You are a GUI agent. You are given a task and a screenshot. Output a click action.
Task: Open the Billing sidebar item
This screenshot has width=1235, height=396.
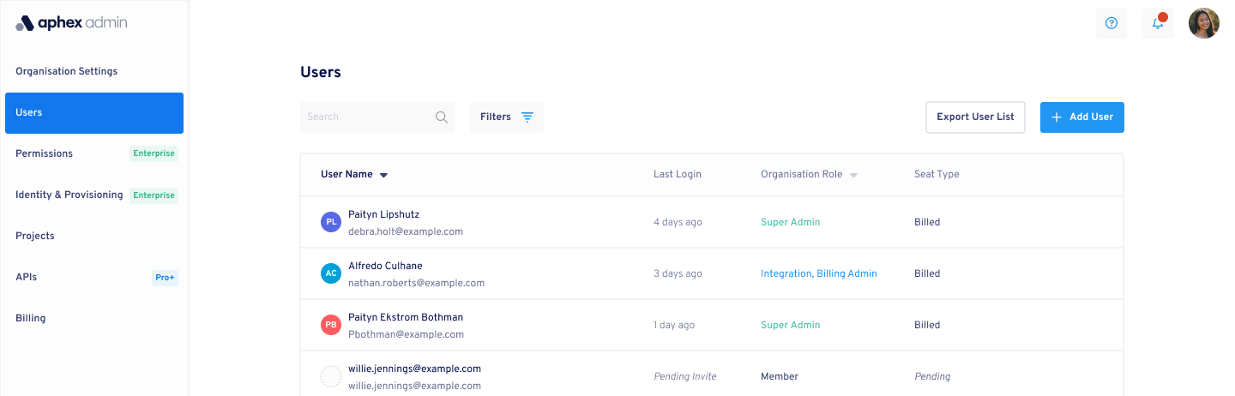coord(31,318)
